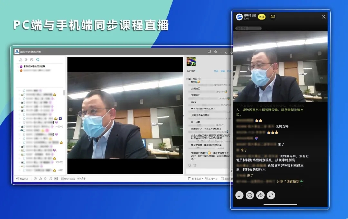Switch to the 问题 tab in chat panel
Viewport: 348px width, 219px height.
click(x=195, y=79)
